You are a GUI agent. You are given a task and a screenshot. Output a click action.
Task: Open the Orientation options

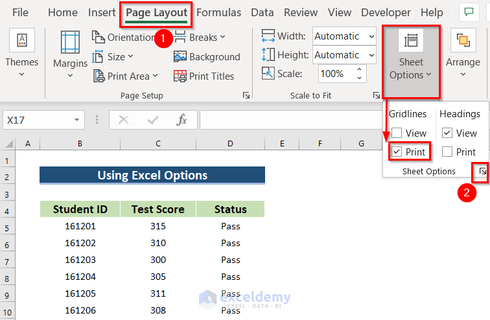tap(123, 37)
